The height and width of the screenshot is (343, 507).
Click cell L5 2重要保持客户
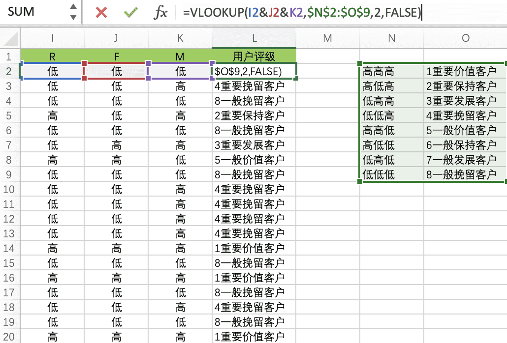point(254,115)
